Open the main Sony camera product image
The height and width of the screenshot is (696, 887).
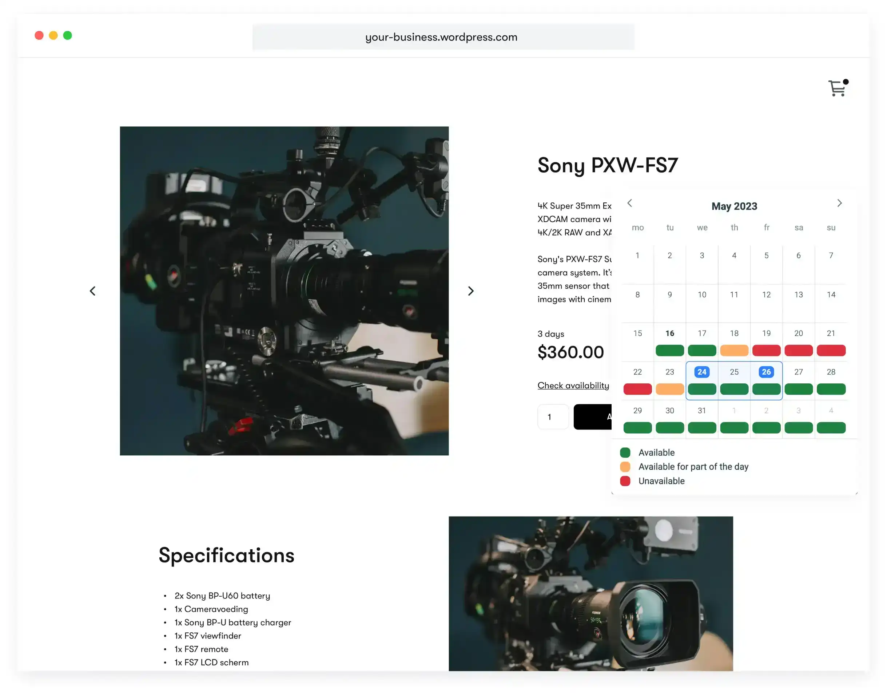point(284,291)
